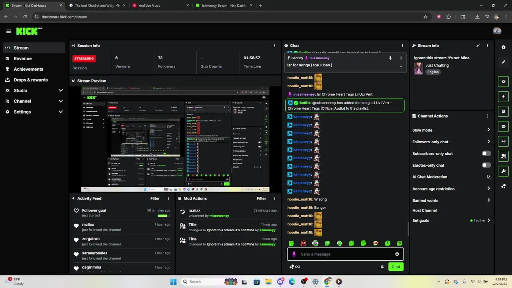Screen dimensions: 512x288
Task: Toggle the lightning bolt widget in right sidebar
Action: click(503, 96)
